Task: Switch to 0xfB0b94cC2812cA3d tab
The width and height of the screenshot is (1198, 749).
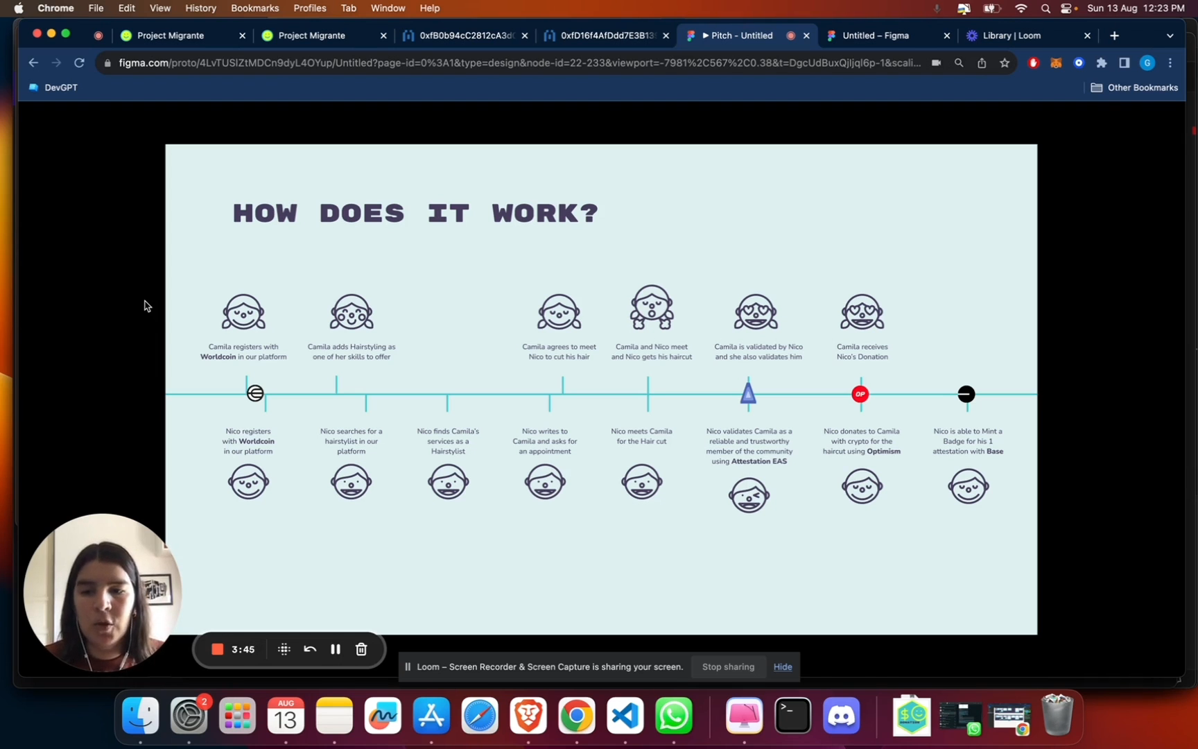Action: pyautogui.click(x=466, y=35)
